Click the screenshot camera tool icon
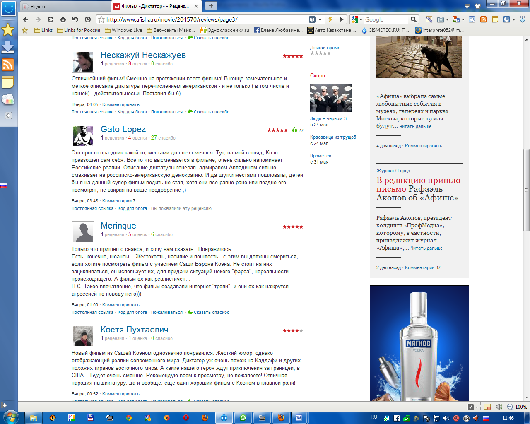Screen dimensions: 530x424 tap(441, 19)
